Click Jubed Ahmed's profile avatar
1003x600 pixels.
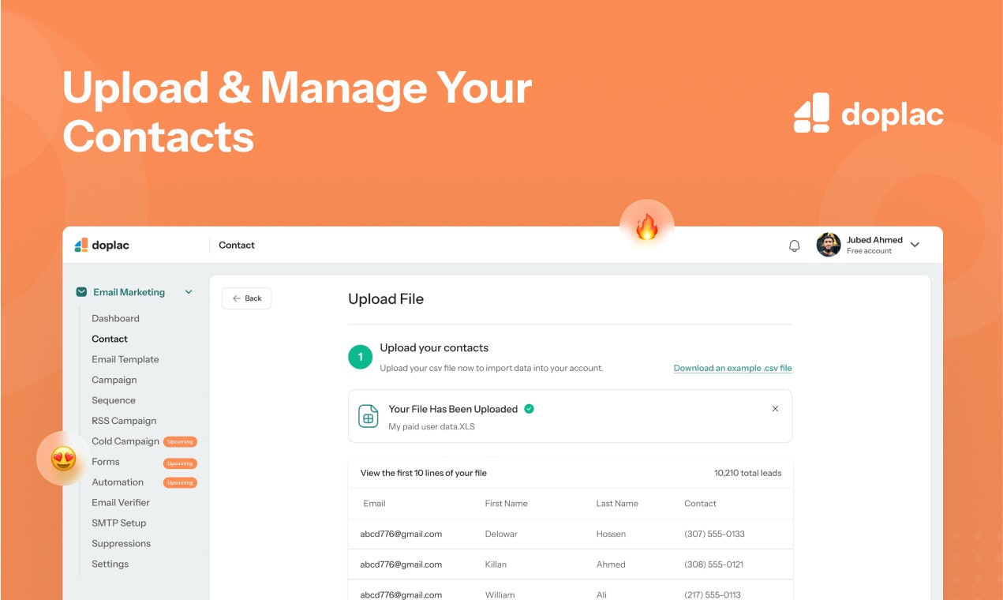click(829, 245)
